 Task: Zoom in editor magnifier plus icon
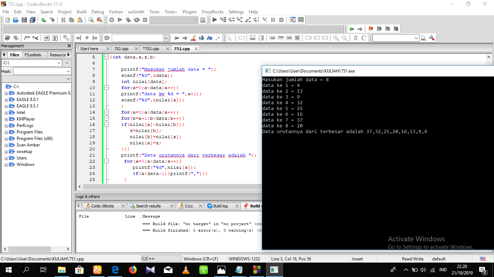(x=336, y=38)
